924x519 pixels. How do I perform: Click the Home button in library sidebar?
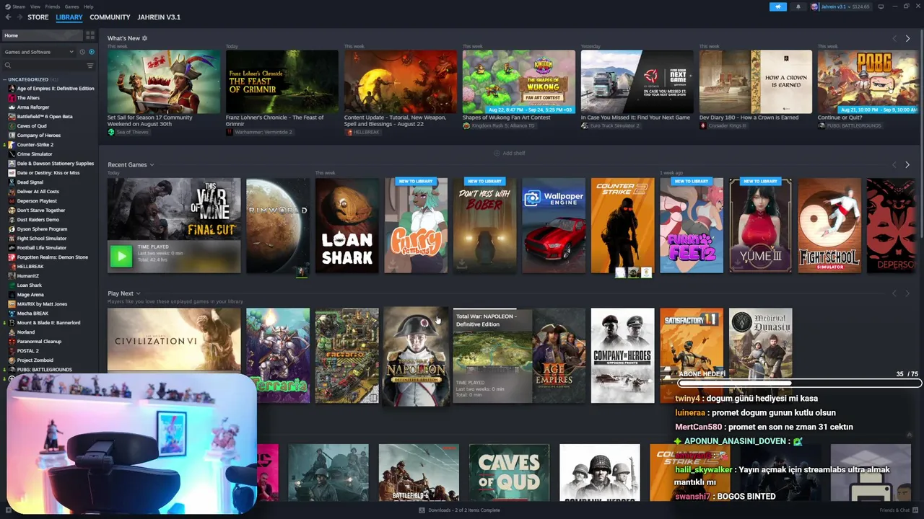point(42,35)
